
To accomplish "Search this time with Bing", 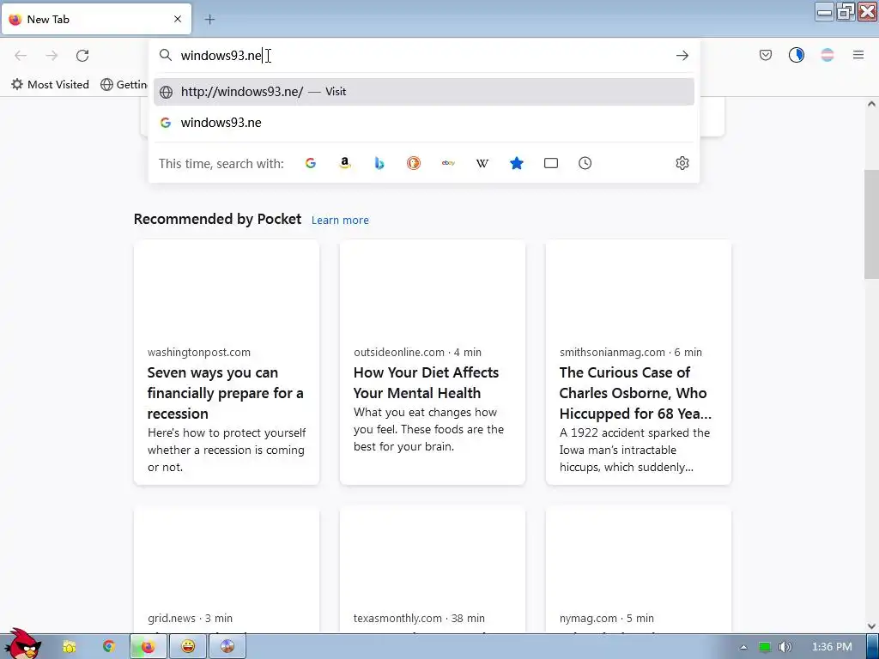I will pos(379,163).
